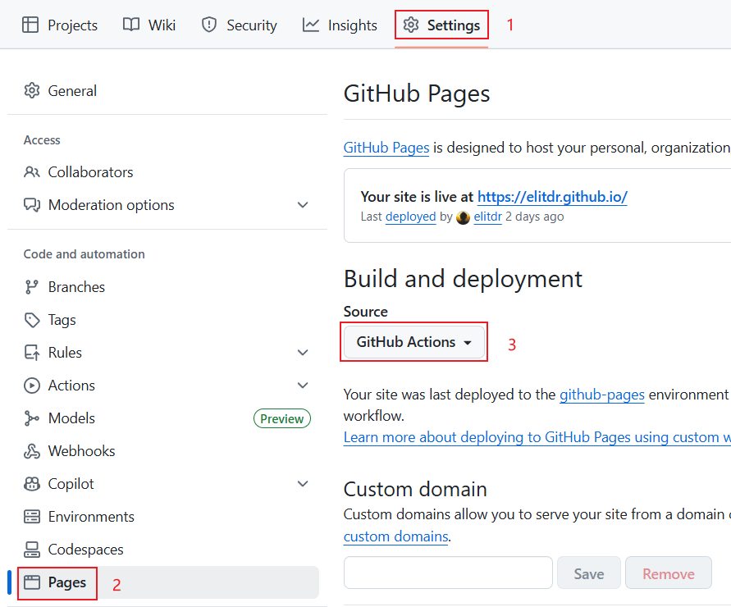Expand the Moderation options section
731x607 pixels.
tap(303, 204)
